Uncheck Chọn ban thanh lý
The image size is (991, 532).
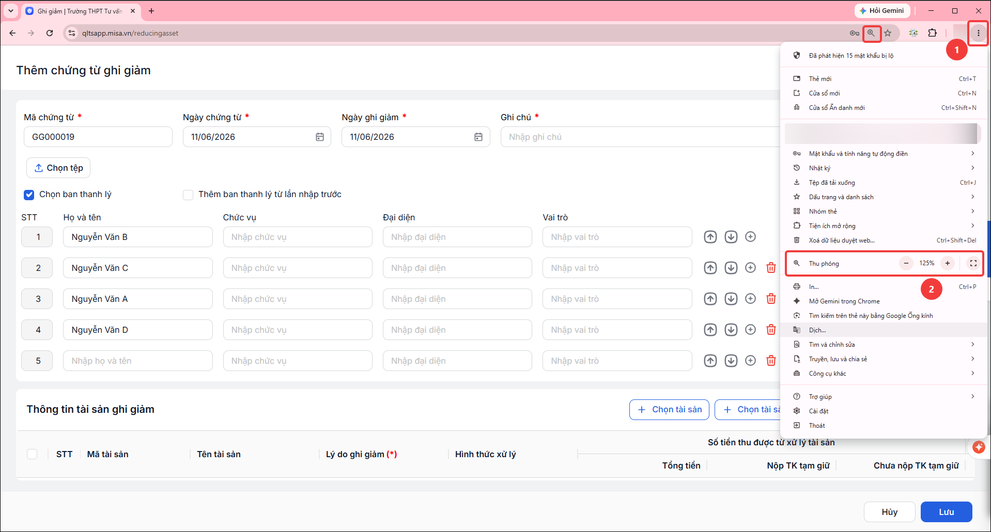point(29,195)
